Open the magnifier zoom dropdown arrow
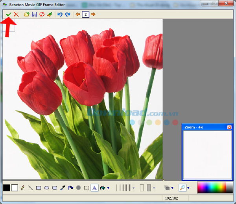The image size is (236, 204). (x=188, y=188)
